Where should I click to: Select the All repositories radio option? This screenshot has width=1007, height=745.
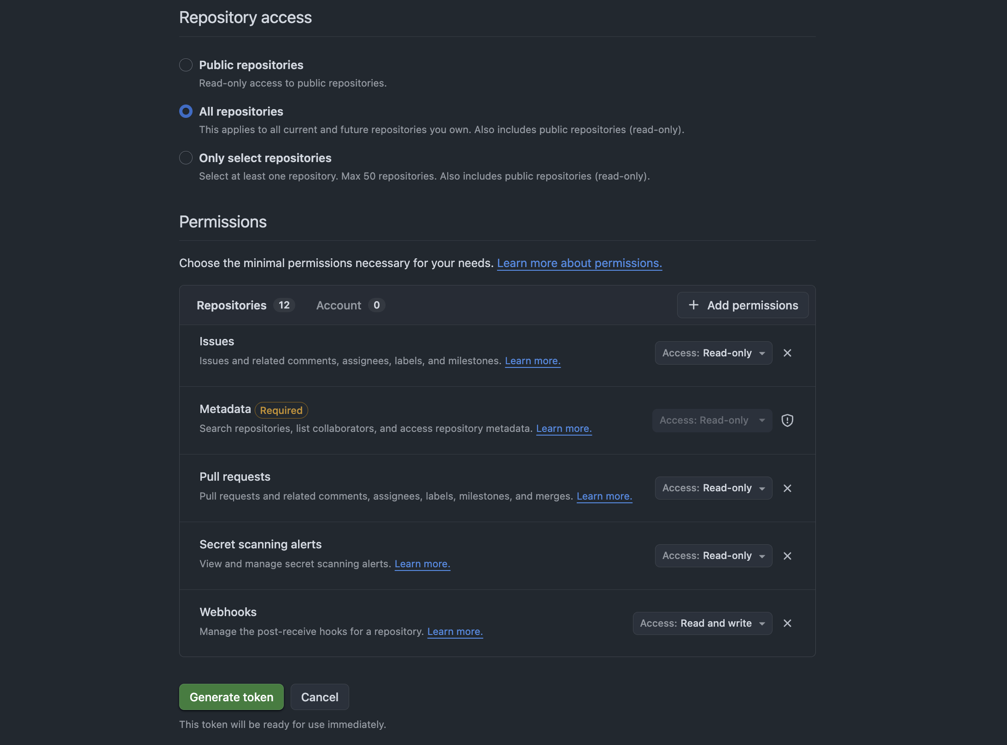coord(186,111)
